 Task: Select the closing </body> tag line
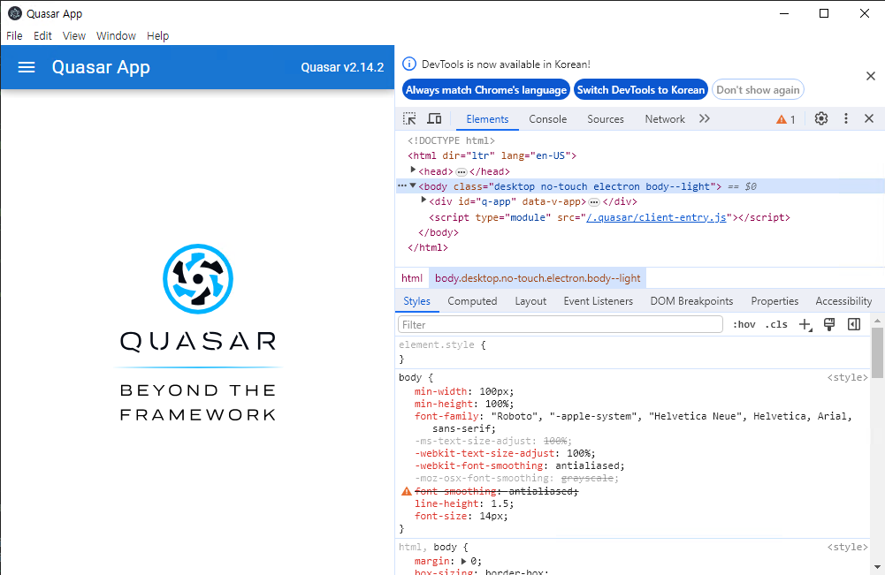(x=438, y=232)
